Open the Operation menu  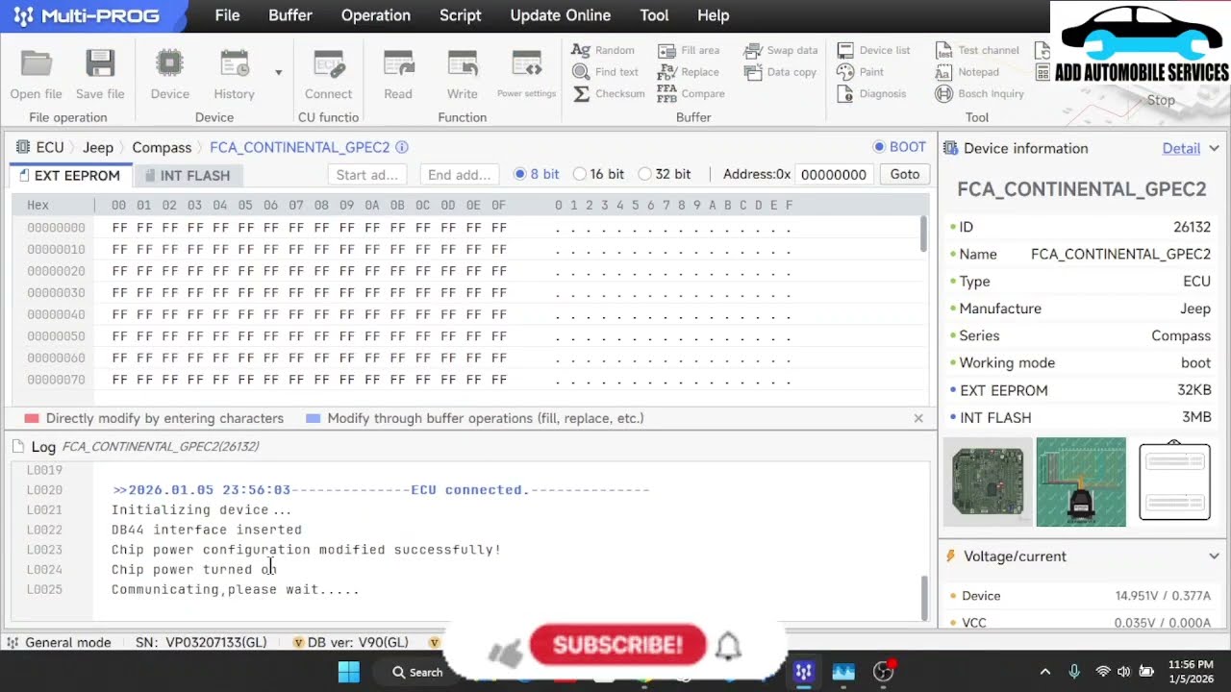(x=376, y=15)
